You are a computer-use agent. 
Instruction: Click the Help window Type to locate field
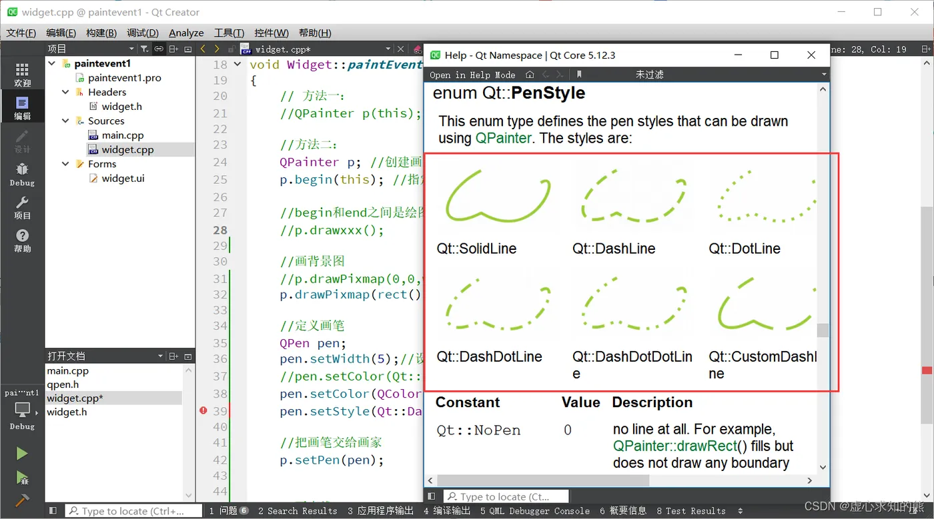506,496
